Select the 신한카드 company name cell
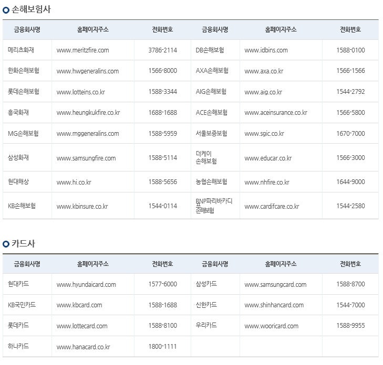The width and height of the screenshot is (383, 365). pos(215,305)
